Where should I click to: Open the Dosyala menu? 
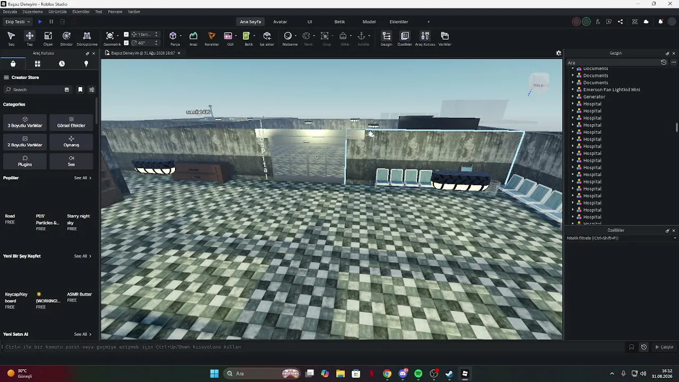tap(10, 12)
